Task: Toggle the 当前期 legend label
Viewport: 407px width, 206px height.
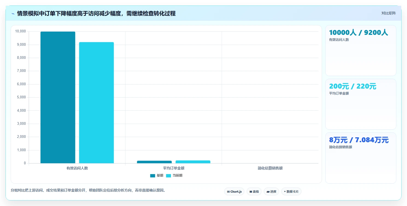Action: point(177,175)
